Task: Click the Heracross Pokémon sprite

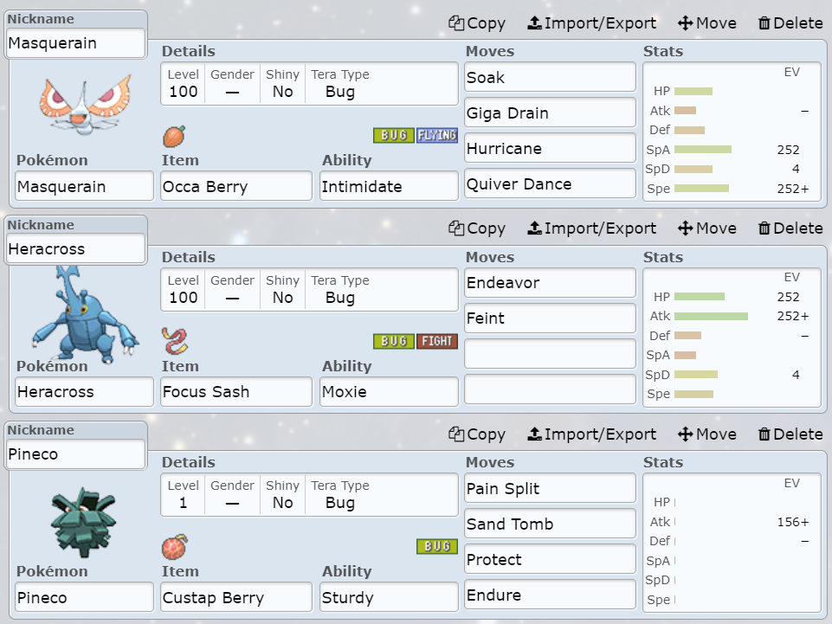Action: (x=85, y=315)
